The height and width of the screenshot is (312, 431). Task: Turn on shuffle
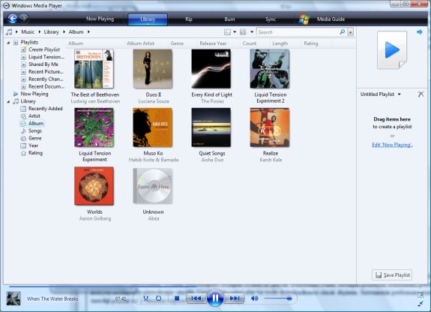(145, 298)
